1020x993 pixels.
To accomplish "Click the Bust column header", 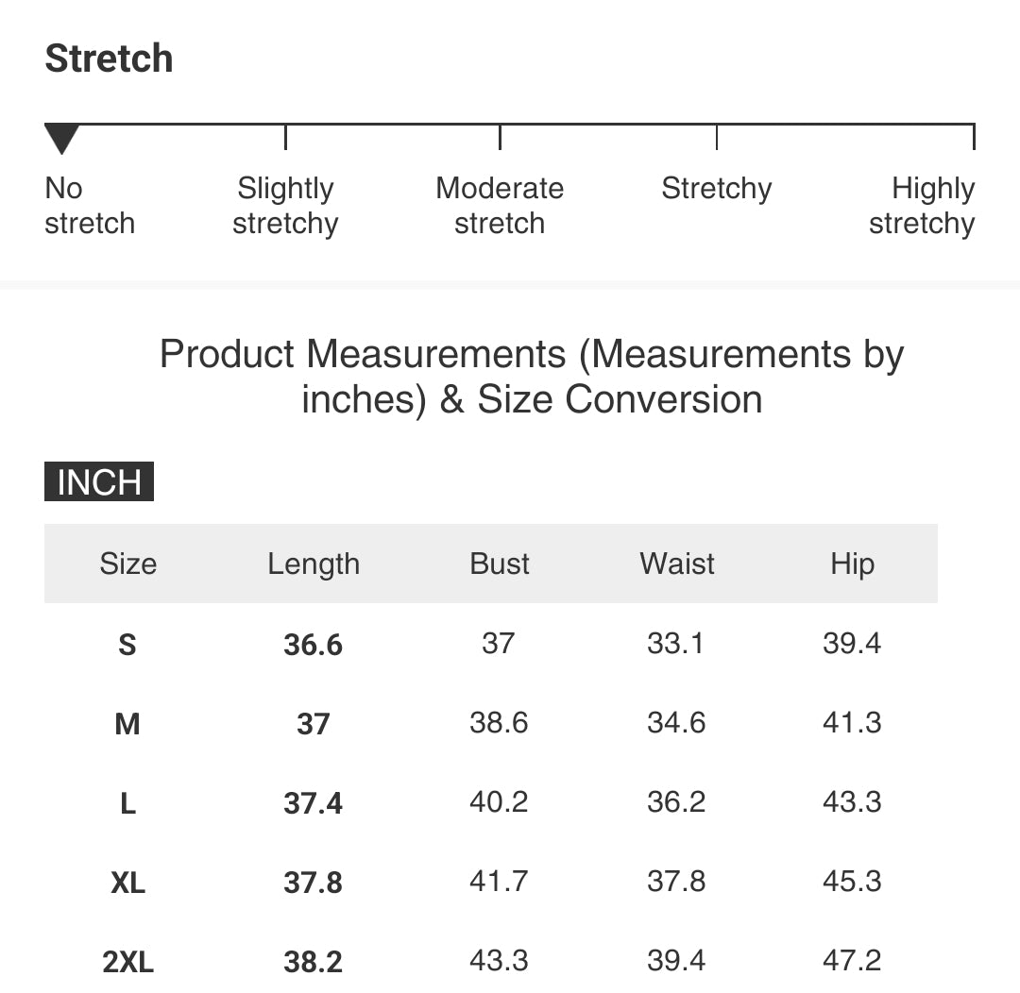I will click(500, 564).
